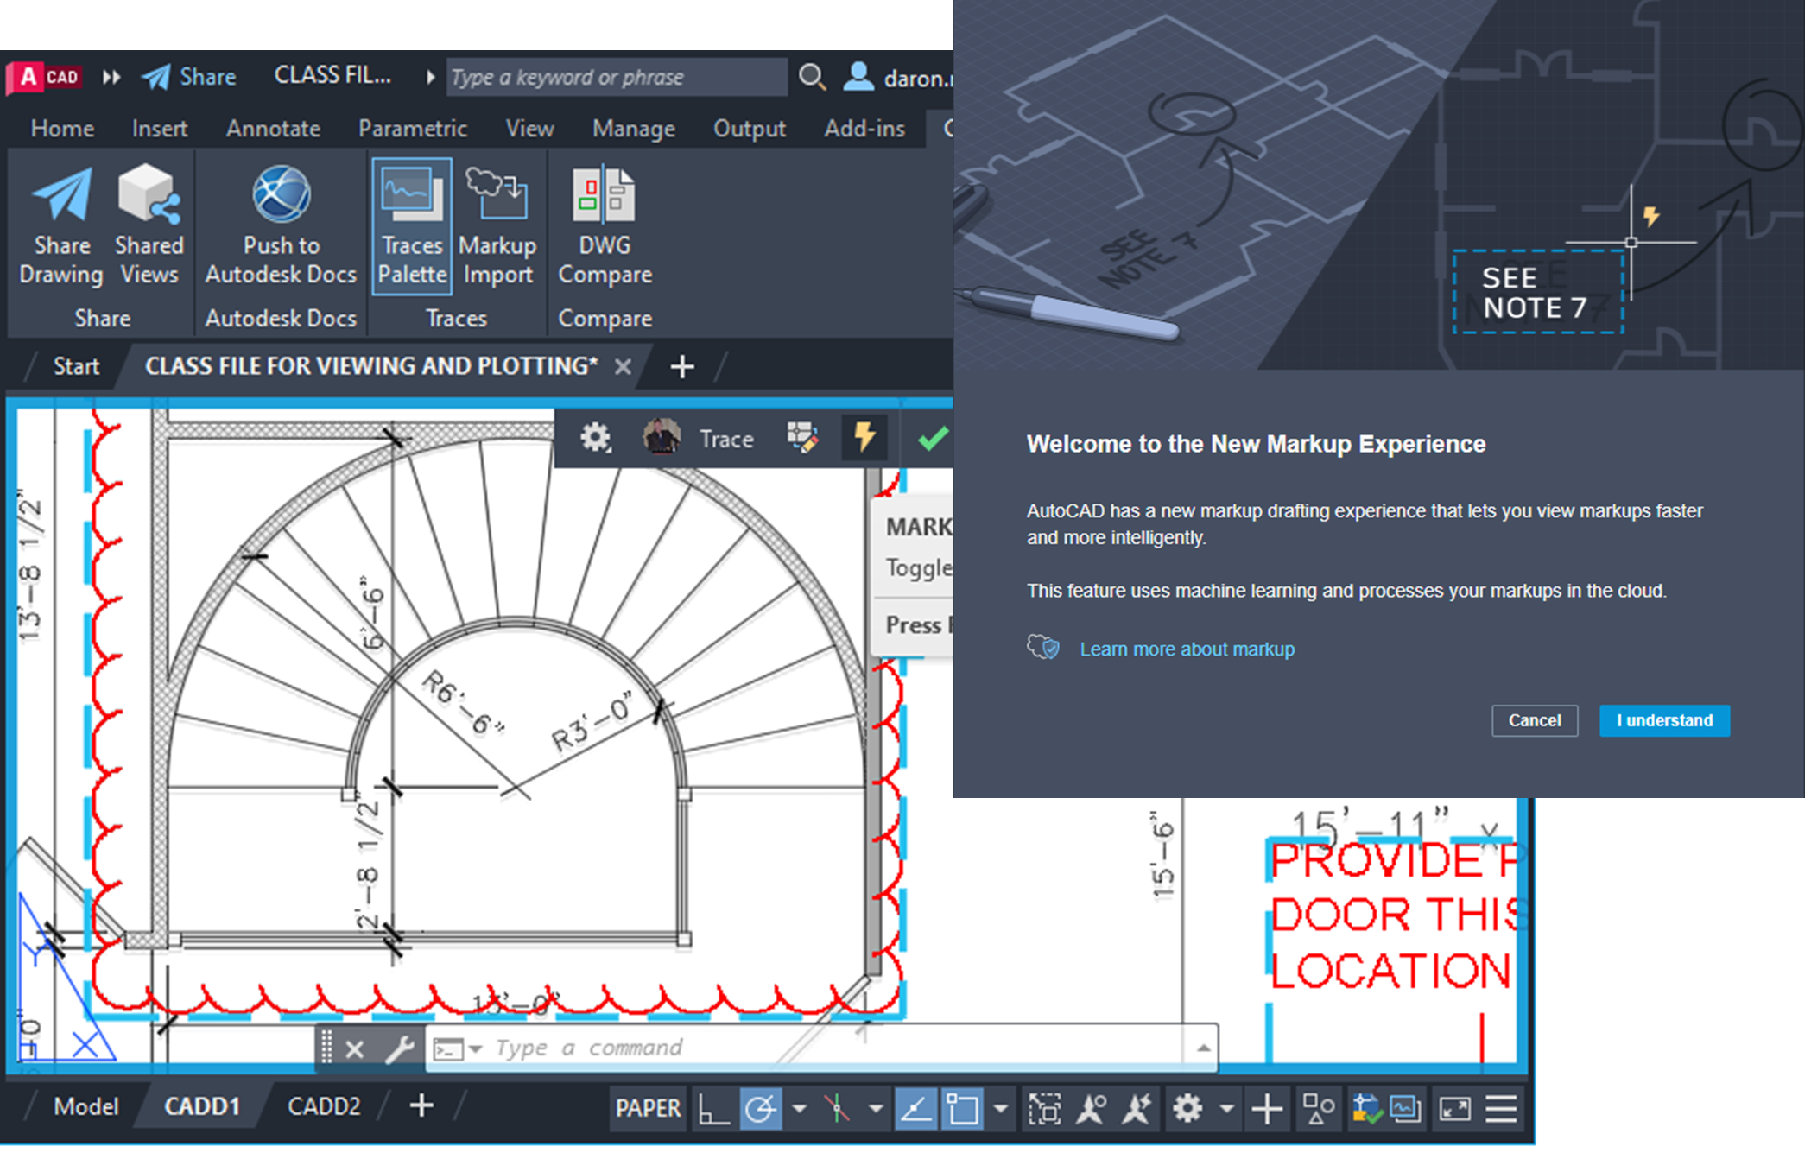Viewport: 1805px width, 1153px height.
Task: Toggle Clean Screen in status bar
Action: click(x=1454, y=1108)
